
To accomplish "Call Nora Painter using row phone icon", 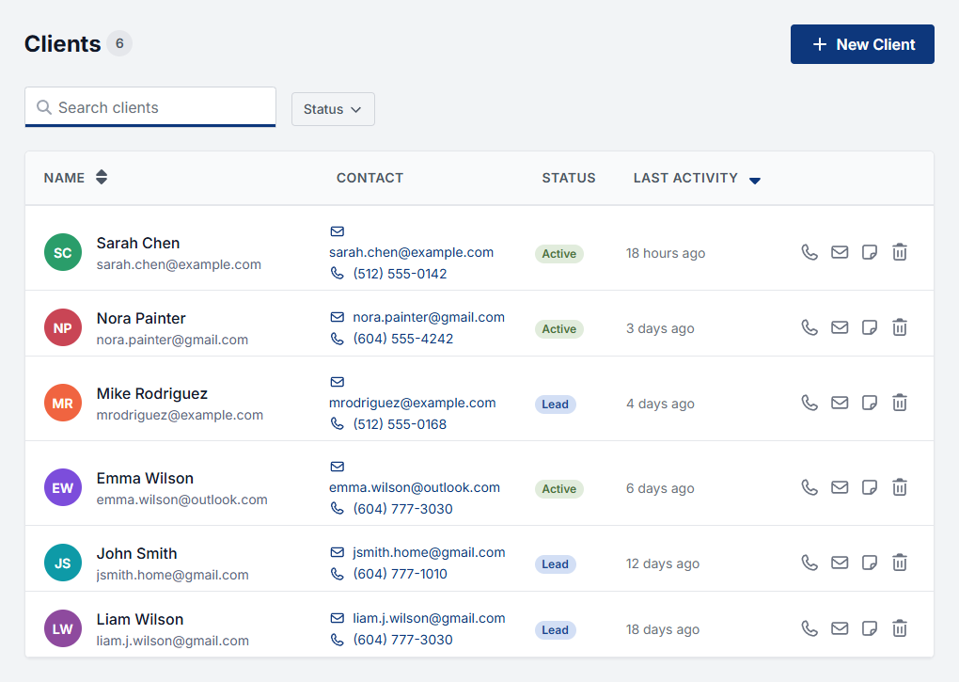I will (810, 327).
